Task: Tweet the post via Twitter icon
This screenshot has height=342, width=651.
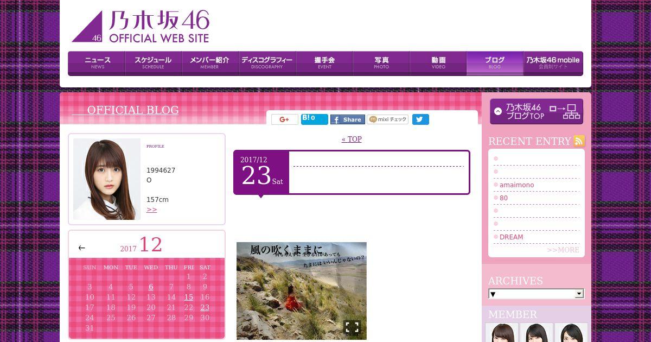Action: pyautogui.click(x=420, y=119)
